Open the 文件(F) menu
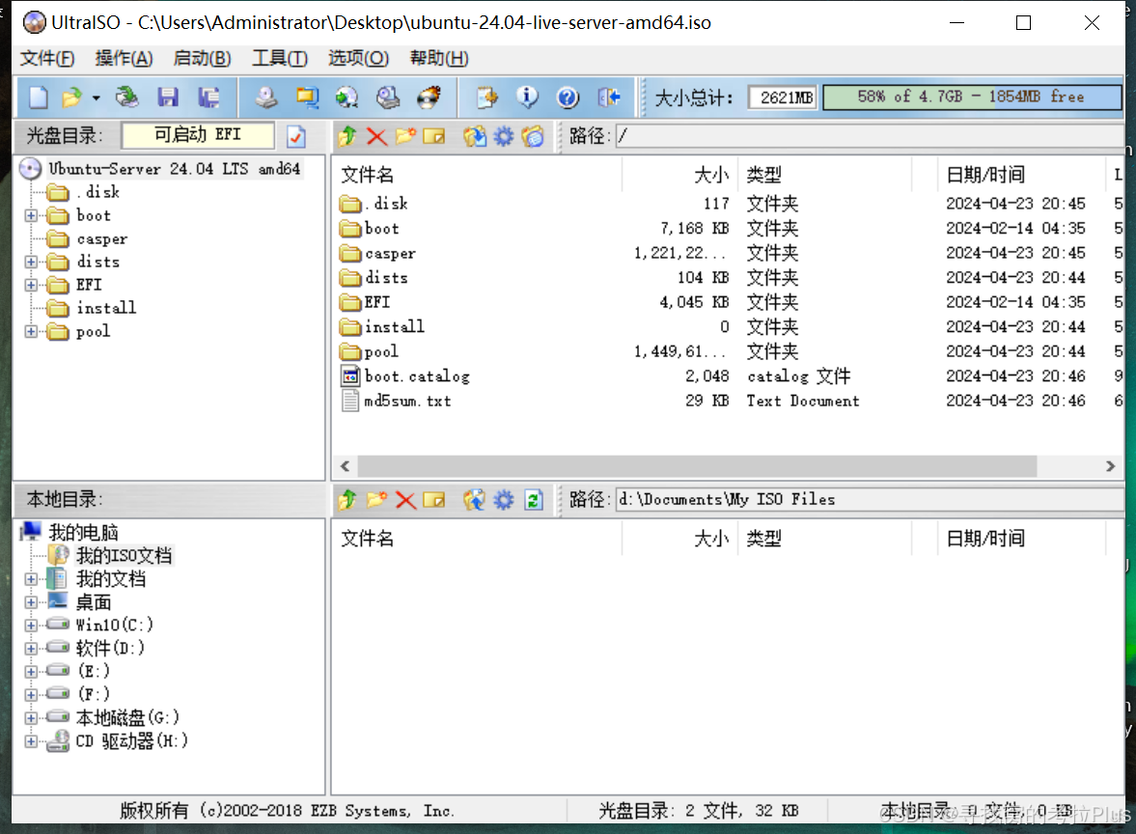The width and height of the screenshot is (1136, 834). click(x=47, y=58)
